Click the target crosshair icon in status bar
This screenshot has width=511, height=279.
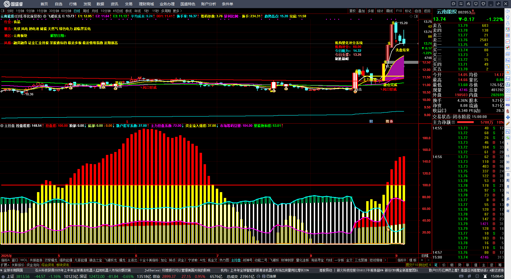coord(477,276)
